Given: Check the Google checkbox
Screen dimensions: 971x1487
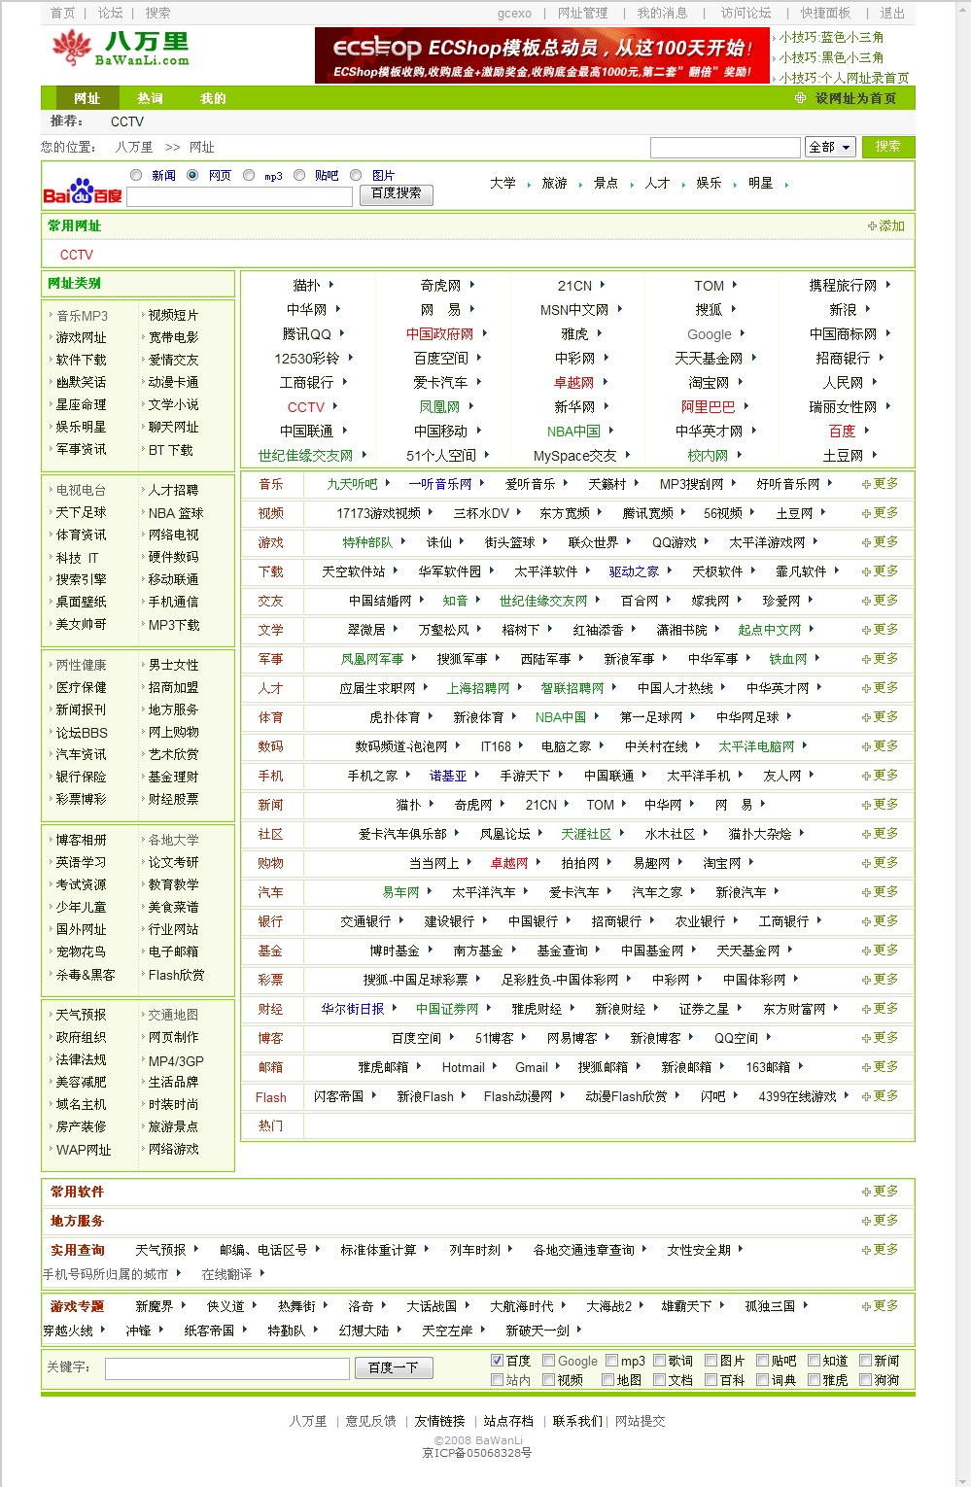Looking at the screenshot, I should pos(548,1361).
